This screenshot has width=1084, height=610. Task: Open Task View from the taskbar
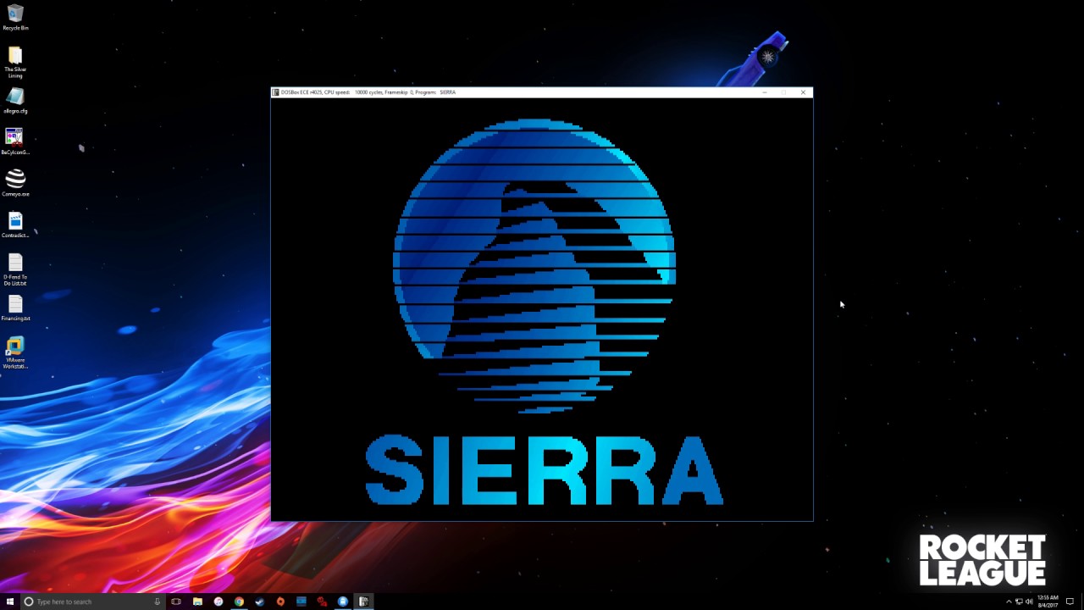click(x=176, y=602)
